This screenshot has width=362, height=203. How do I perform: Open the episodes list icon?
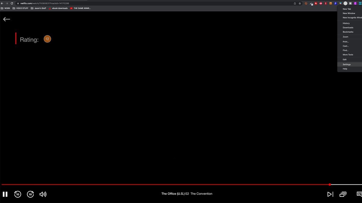(343, 194)
